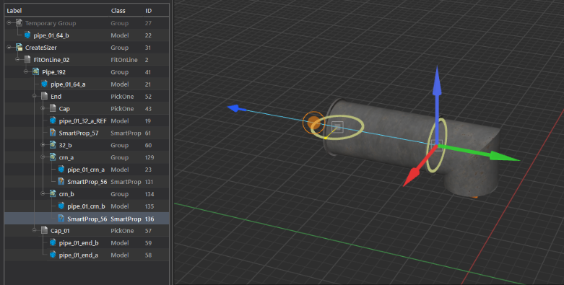The width and height of the screenshot is (564, 285).
Task: Click ID cell 136
Action: coord(149,219)
